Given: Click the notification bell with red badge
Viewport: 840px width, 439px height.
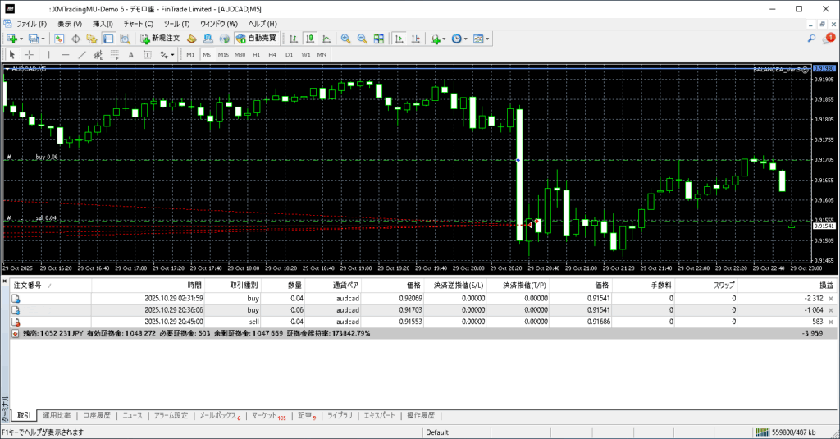Looking at the screenshot, I should (829, 39).
